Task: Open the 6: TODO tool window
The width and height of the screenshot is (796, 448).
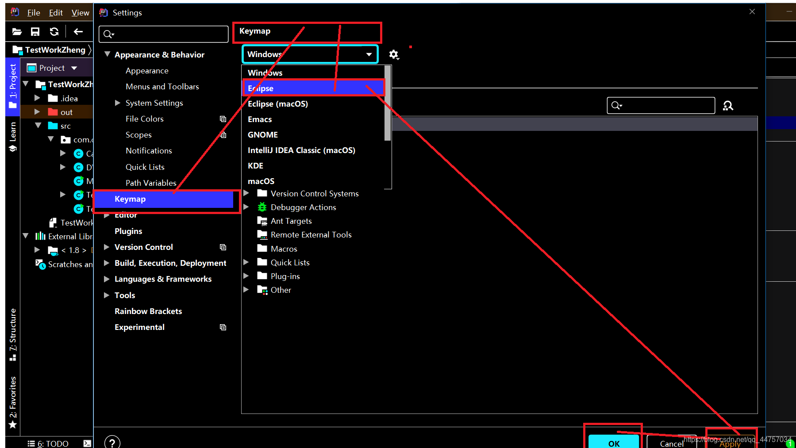Action: [48, 443]
